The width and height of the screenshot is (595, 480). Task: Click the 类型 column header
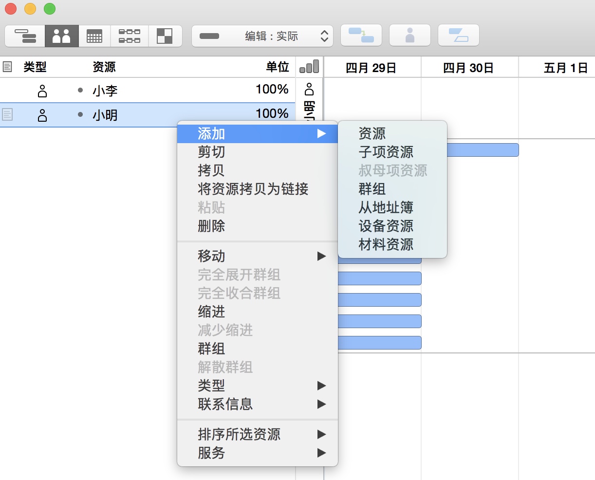tap(35, 67)
